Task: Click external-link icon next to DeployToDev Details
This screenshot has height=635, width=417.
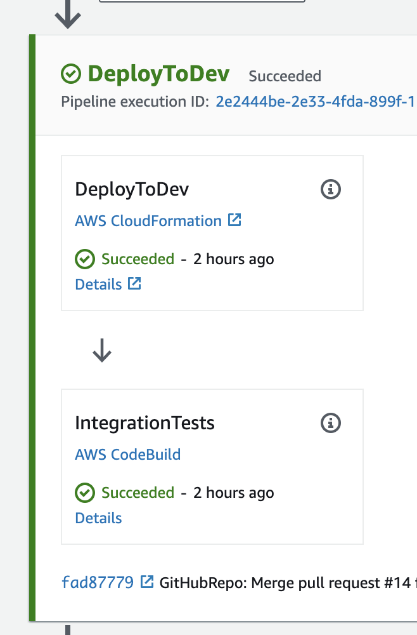Action: tap(134, 283)
